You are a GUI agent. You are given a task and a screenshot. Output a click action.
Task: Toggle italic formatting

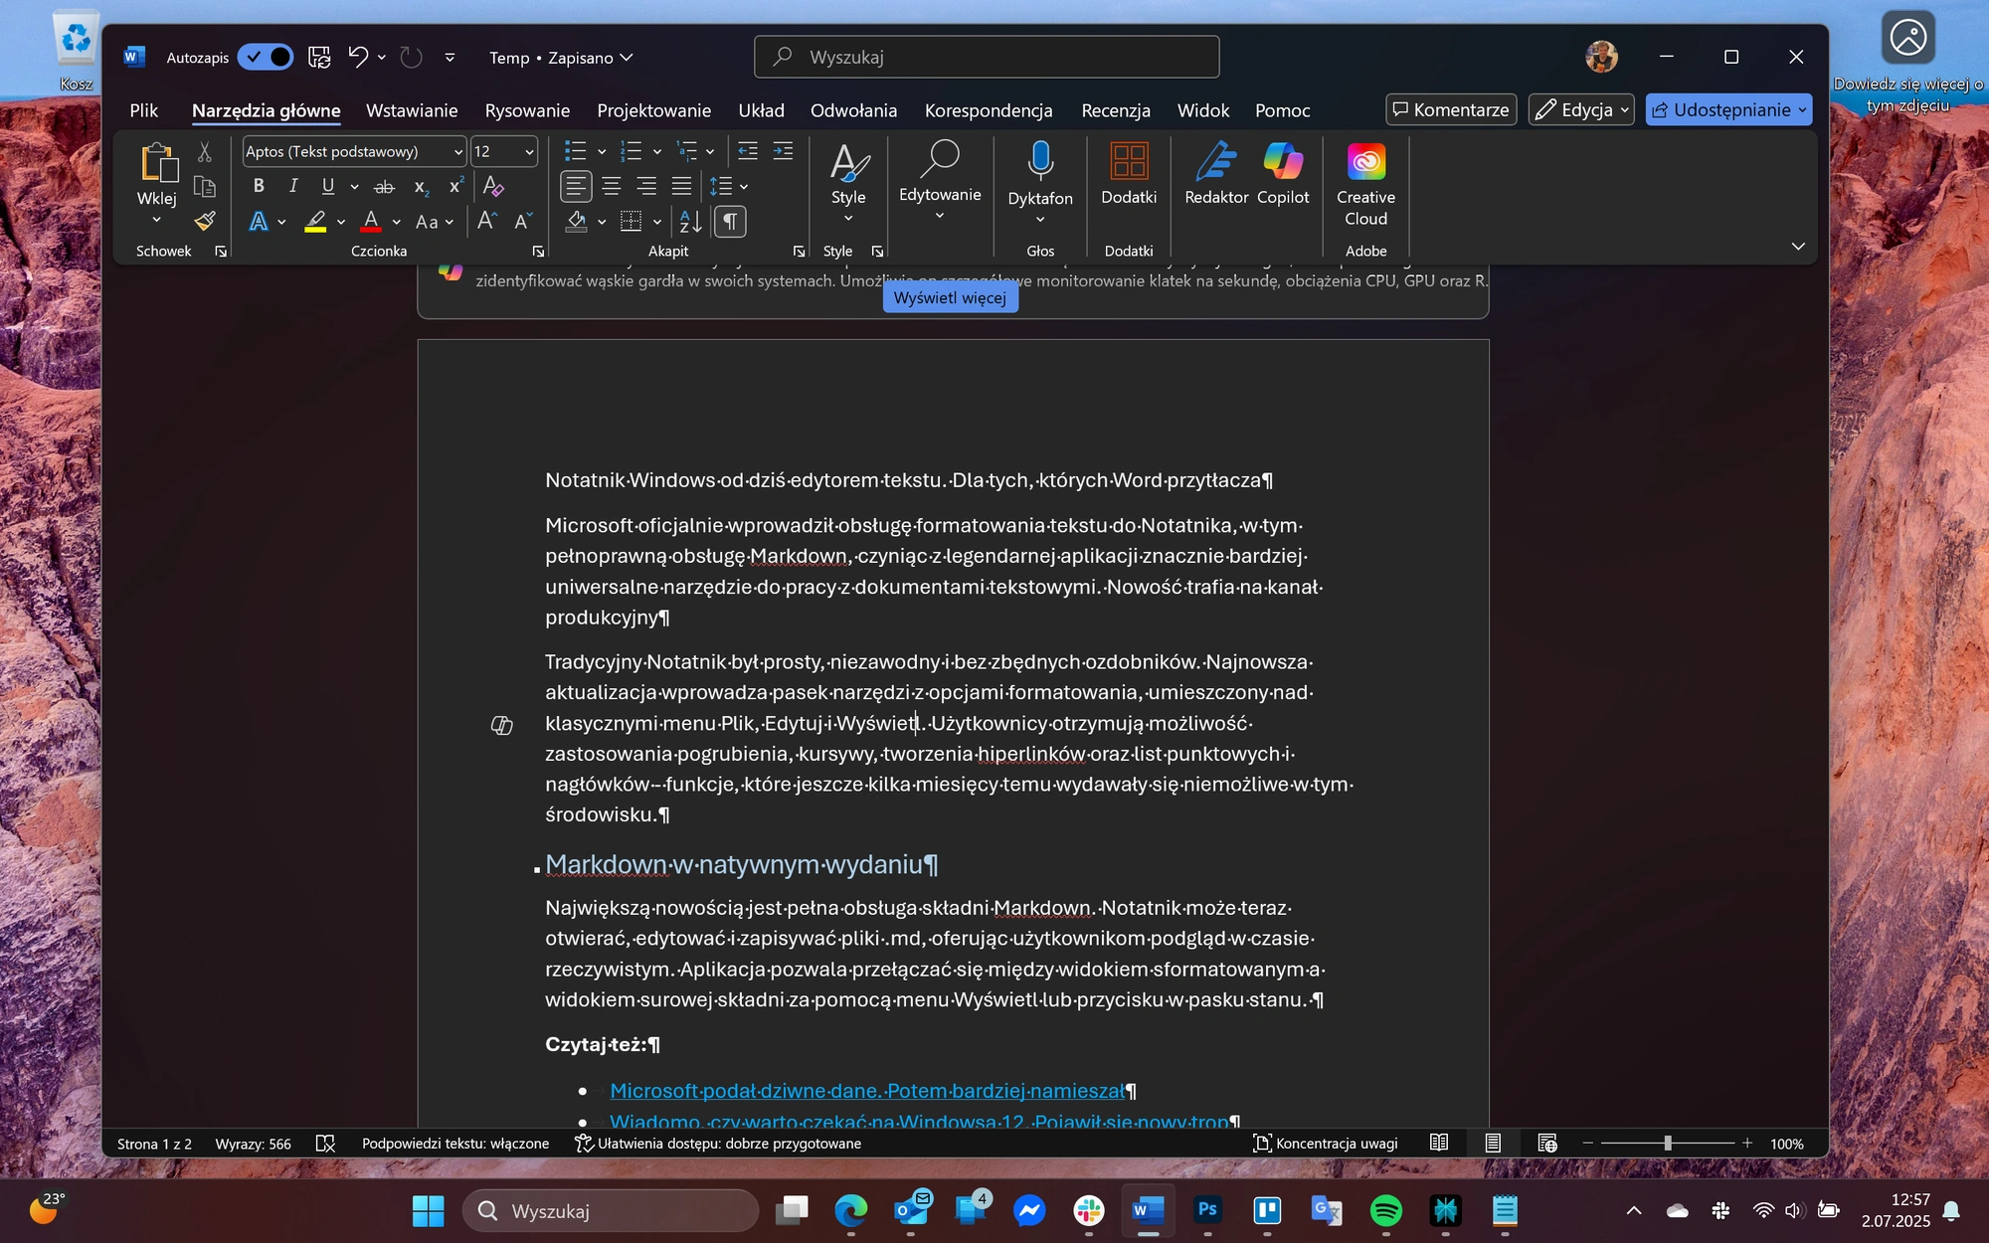pyautogui.click(x=293, y=186)
